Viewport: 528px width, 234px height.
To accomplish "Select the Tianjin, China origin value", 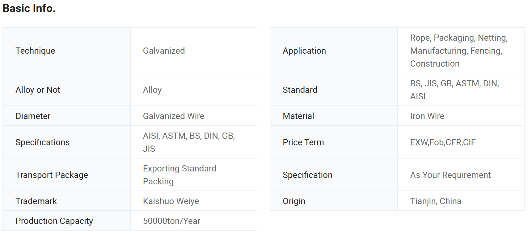I will click(436, 201).
